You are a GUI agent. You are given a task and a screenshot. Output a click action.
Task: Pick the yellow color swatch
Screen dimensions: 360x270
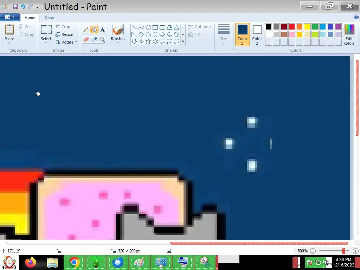point(307,27)
